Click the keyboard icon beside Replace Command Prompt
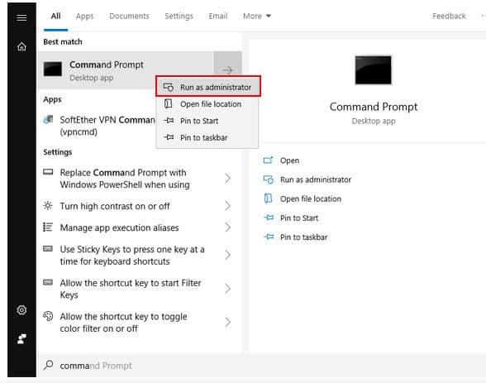 [48, 172]
